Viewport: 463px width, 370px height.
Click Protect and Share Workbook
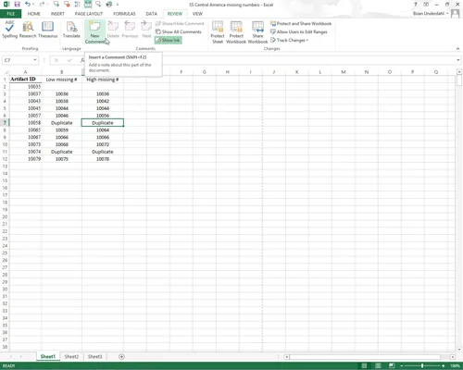[x=301, y=23]
